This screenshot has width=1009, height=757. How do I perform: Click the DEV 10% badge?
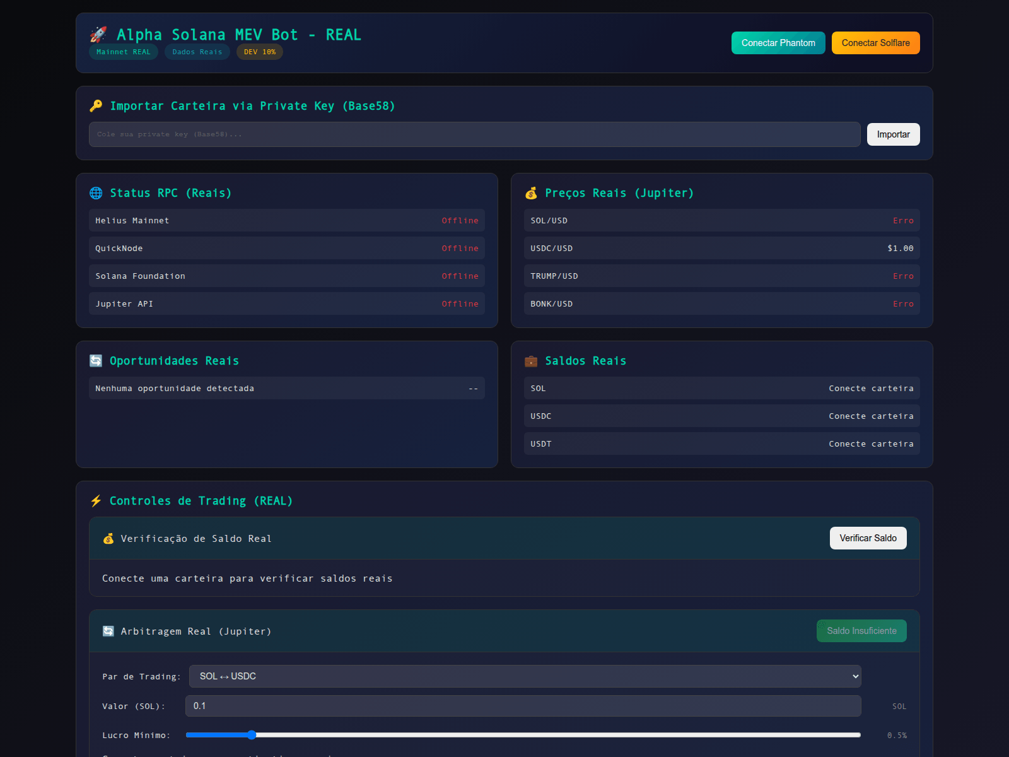(x=259, y=52)
